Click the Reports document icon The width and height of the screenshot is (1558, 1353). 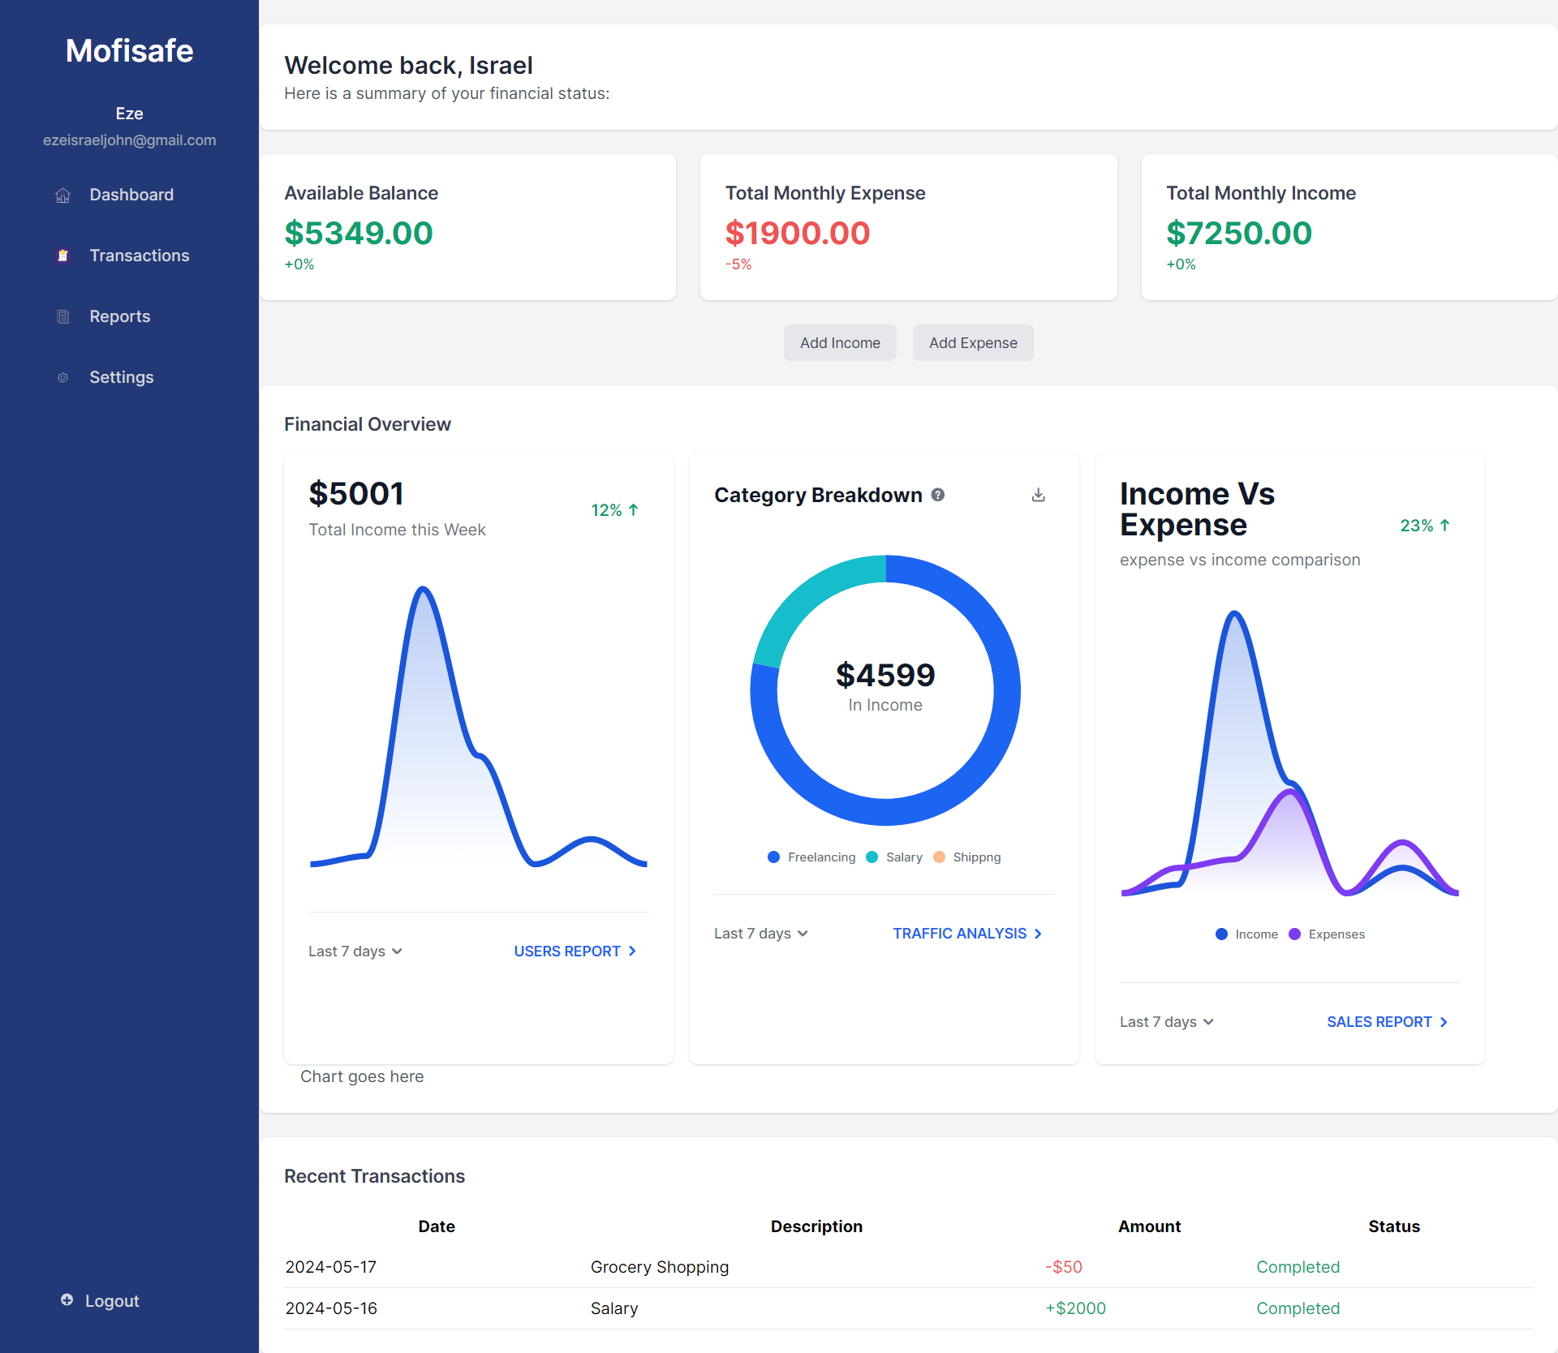coord(62,317)
